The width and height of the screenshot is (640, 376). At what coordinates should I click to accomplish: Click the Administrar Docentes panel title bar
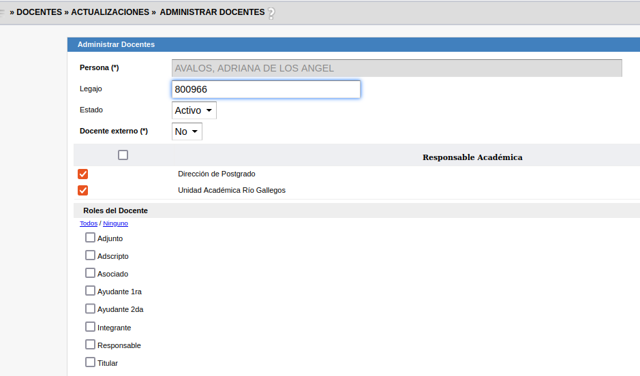(x=354, y=44)
